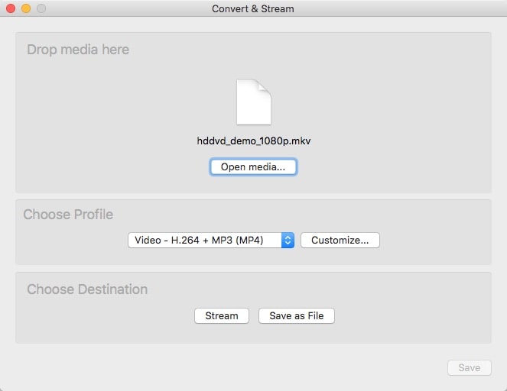Image resolution: width=507 pixels, height=391 pixels.
Task: Click the Convert & Stream window title
Action: pyautogui.click(x=253, y=8)
